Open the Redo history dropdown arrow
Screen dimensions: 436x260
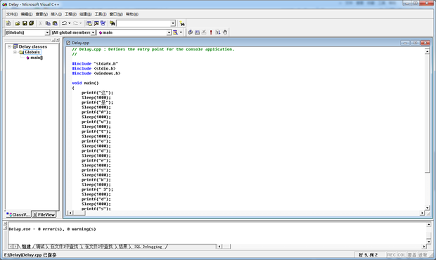tap(81, 23)
